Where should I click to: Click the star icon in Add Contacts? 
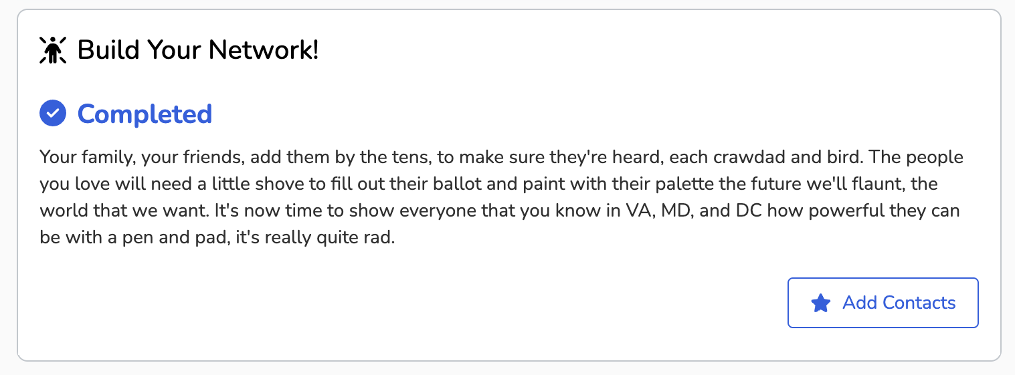[x=820, y=303]
